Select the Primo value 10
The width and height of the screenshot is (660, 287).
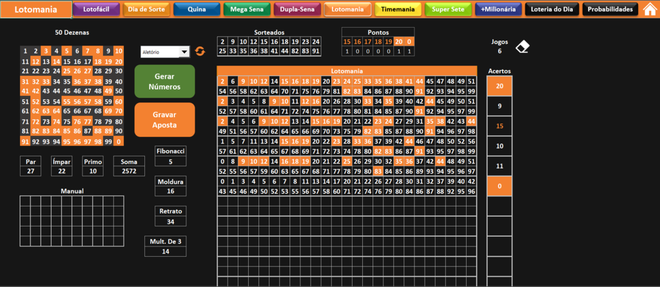93,171
